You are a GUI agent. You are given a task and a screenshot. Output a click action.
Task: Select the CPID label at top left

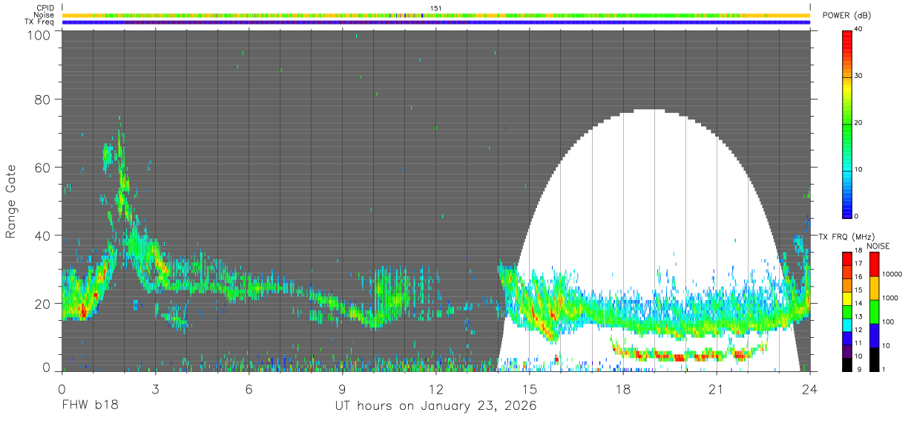[x=46, y=8]
